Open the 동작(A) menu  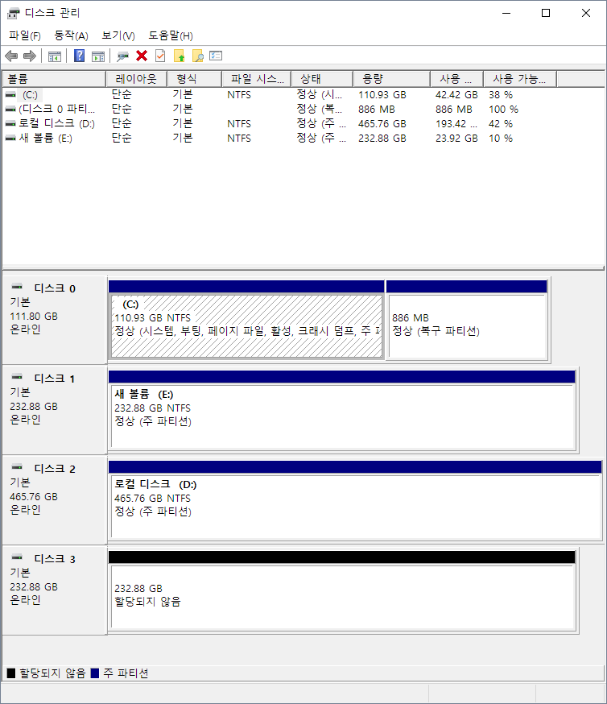tap(71, 35)
